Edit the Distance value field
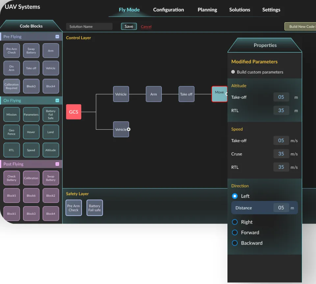Screen dimensions: 316x284 tap(281, 208)
